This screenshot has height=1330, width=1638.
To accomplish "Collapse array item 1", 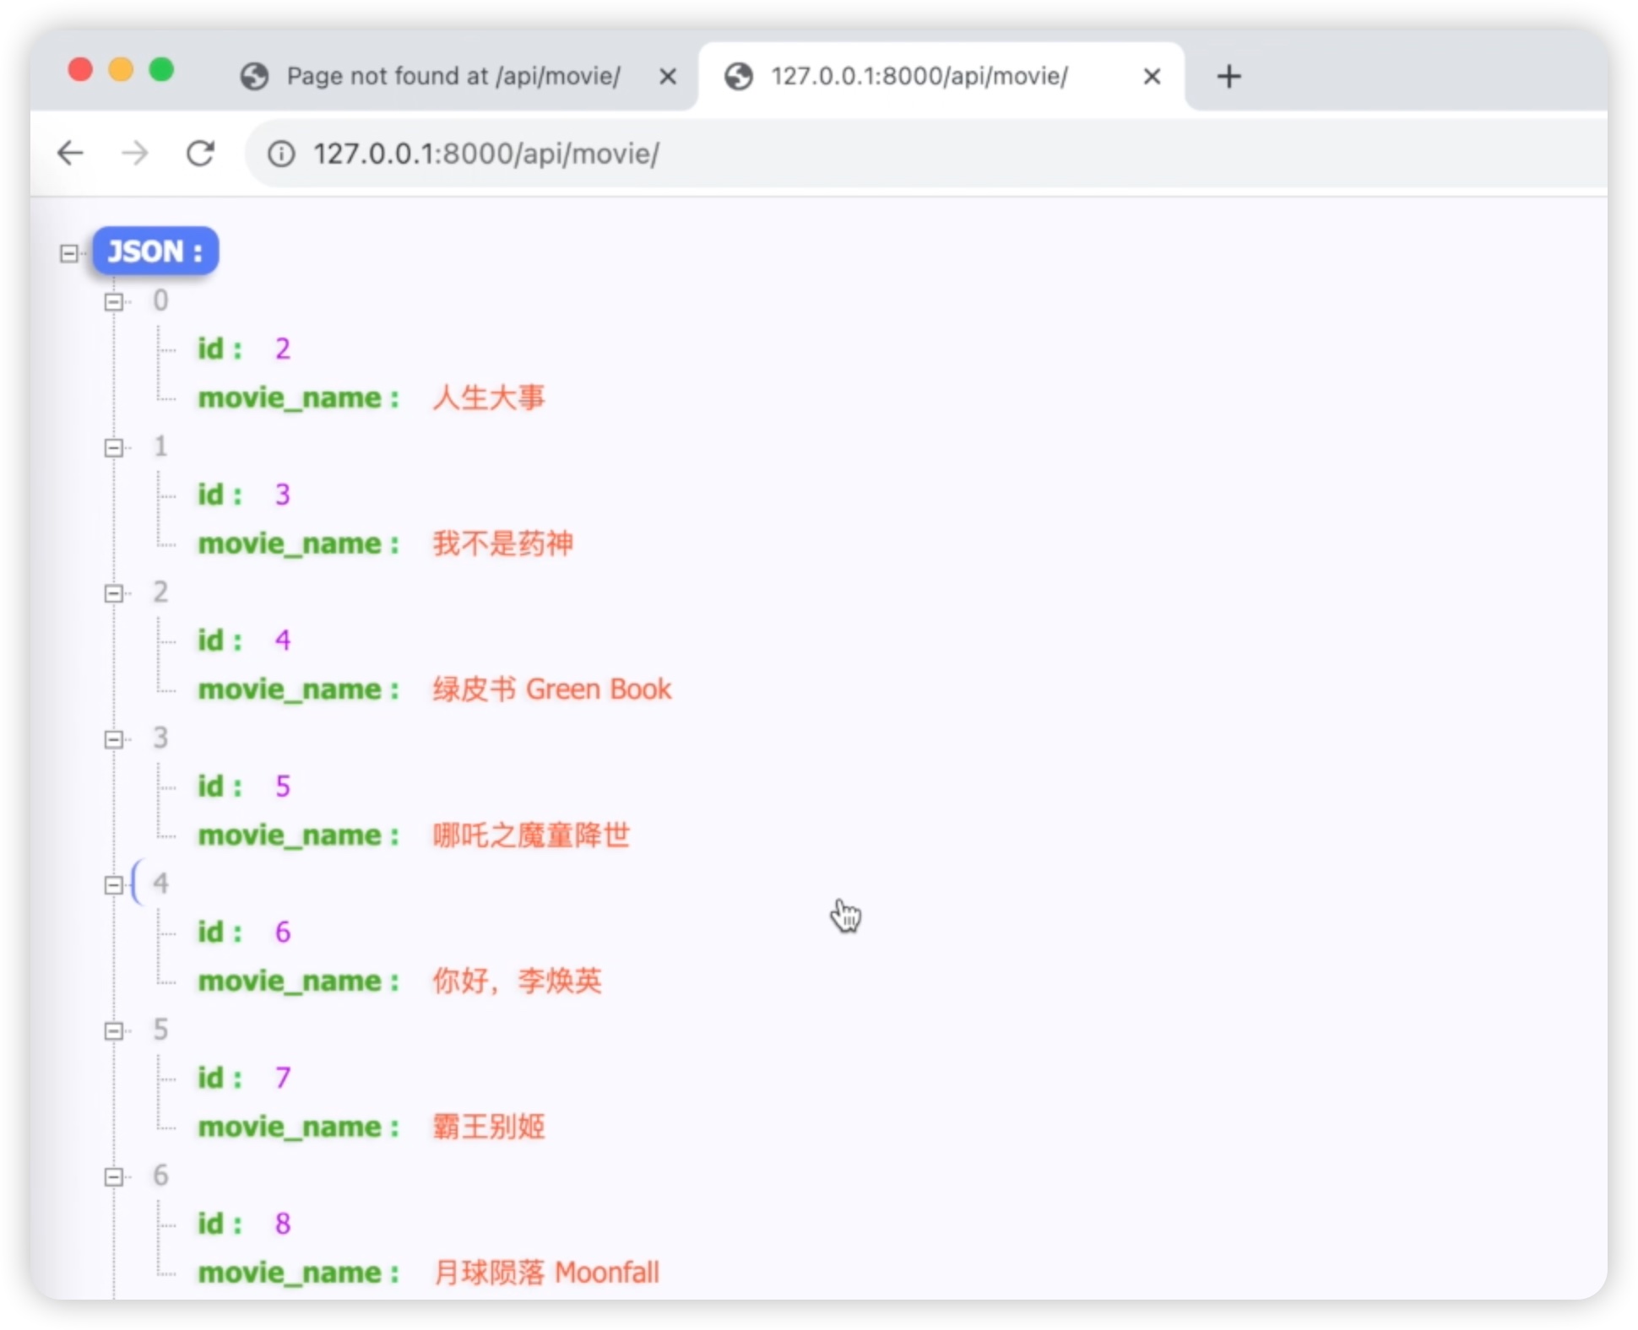I will tap(114, 448).
